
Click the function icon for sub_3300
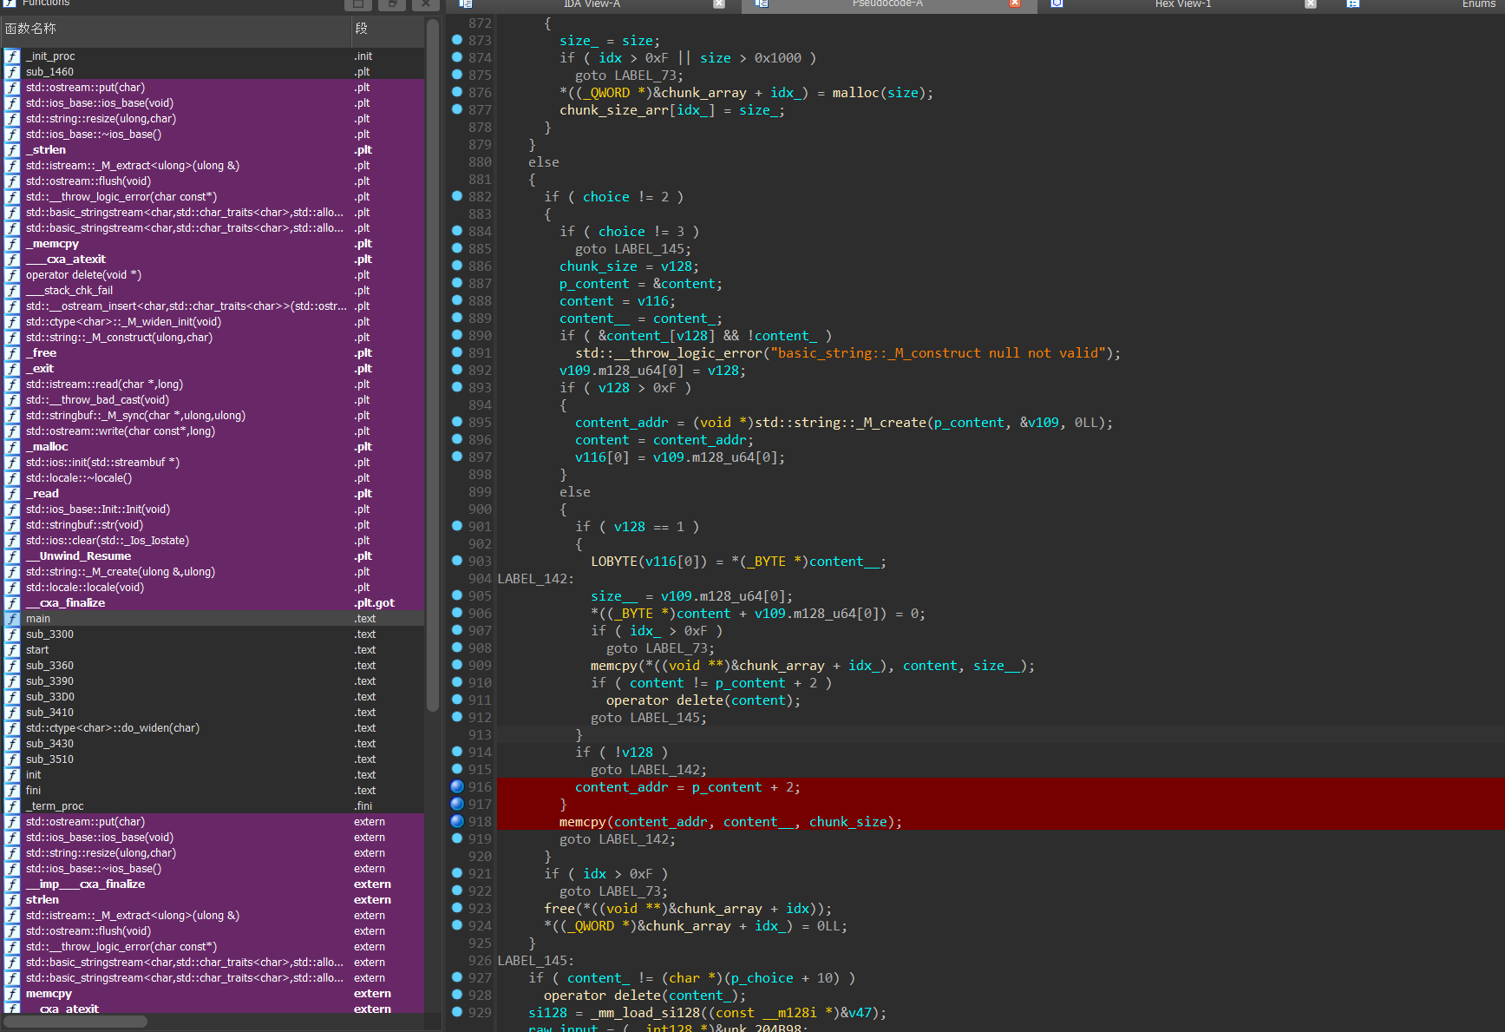[x=13, y=634]
